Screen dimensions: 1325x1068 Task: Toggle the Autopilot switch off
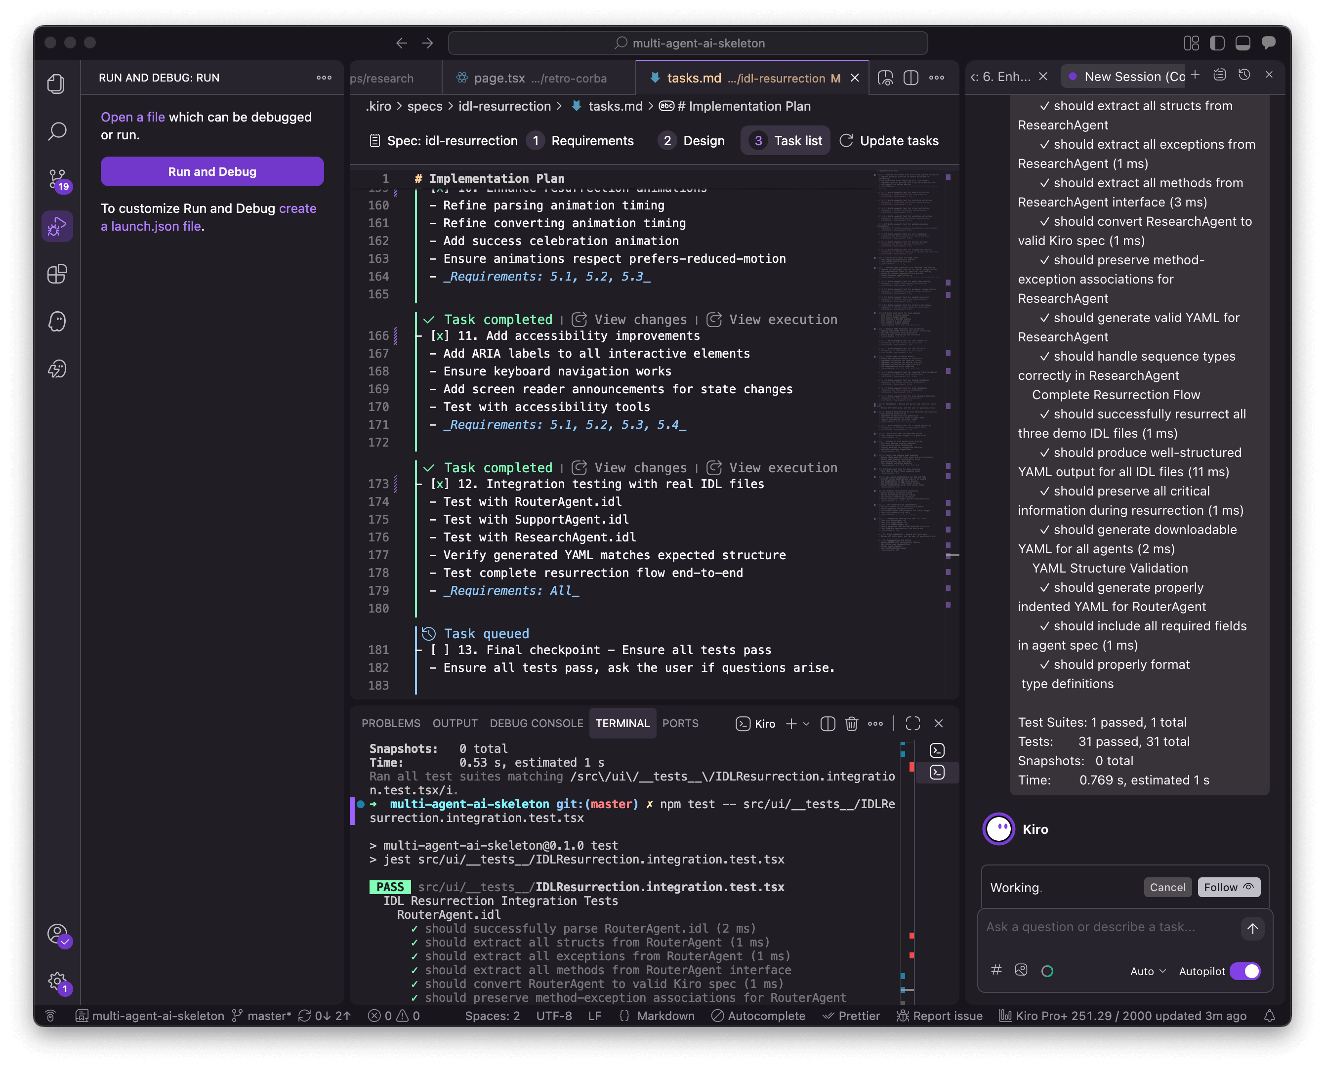(1245, 971)
